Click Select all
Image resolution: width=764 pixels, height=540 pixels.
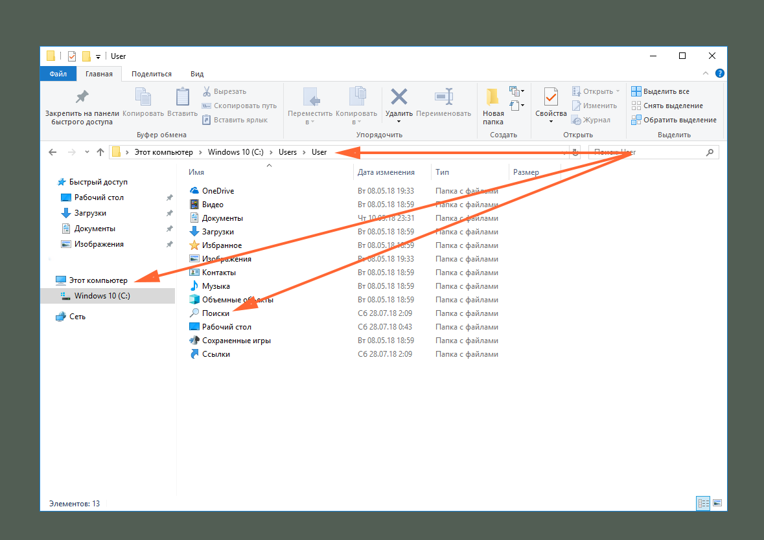click(x=660, y=91)
